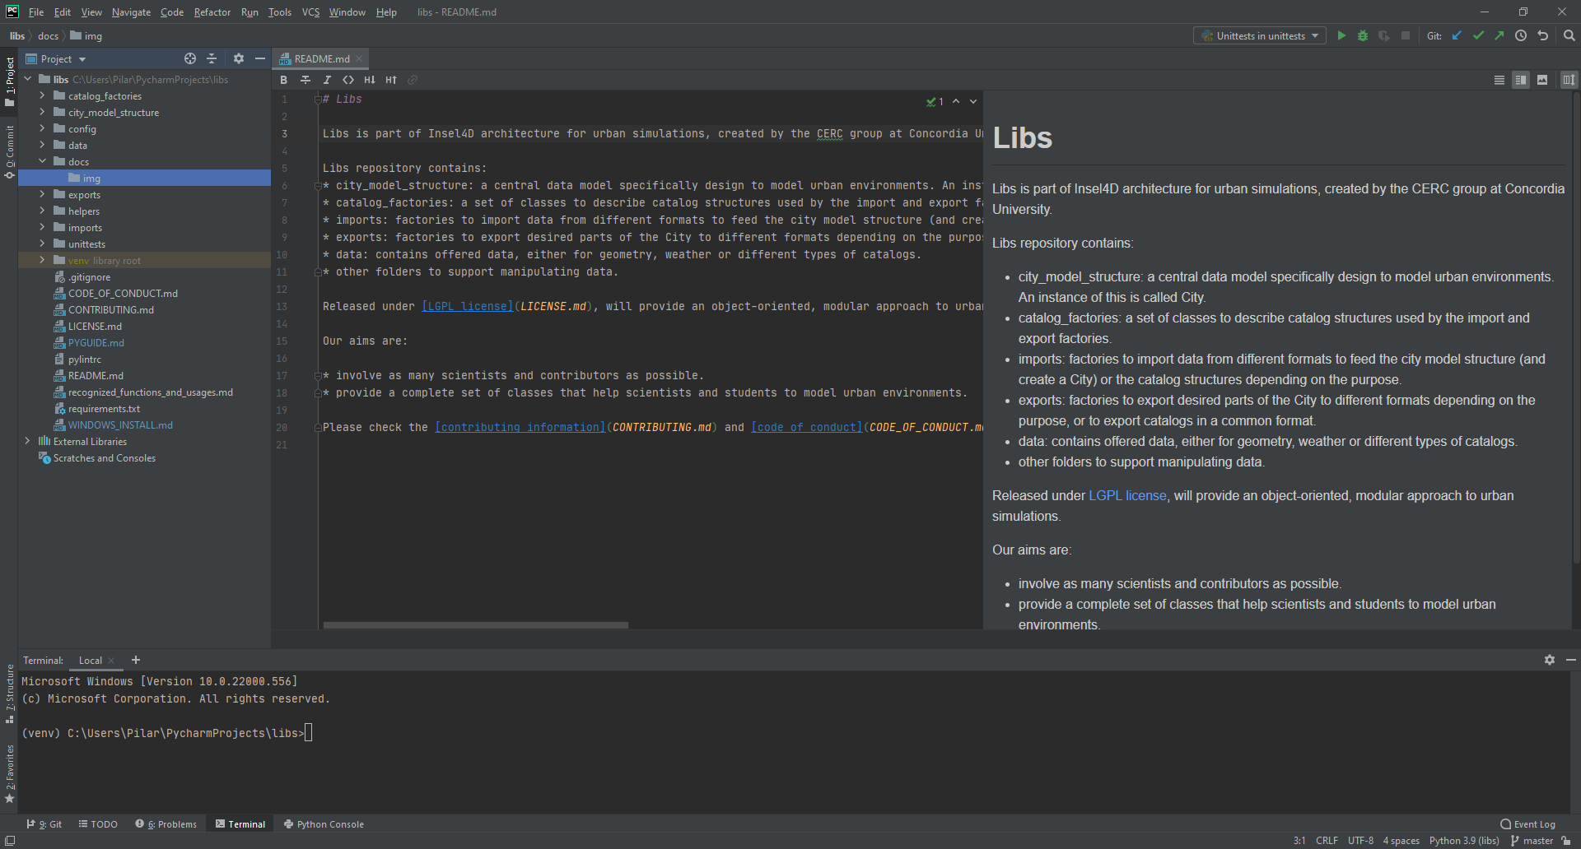This screenshot has height=849, width=1581.
Task: Change UTF-8 file encoding
Action: (1360, 840)
